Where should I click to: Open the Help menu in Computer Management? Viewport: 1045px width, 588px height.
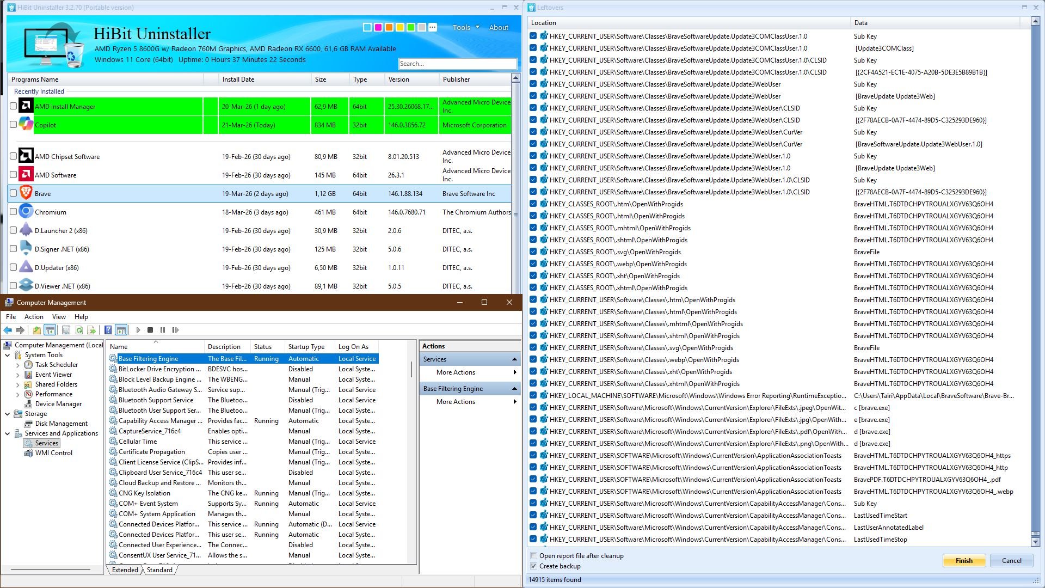coord(81,317)
